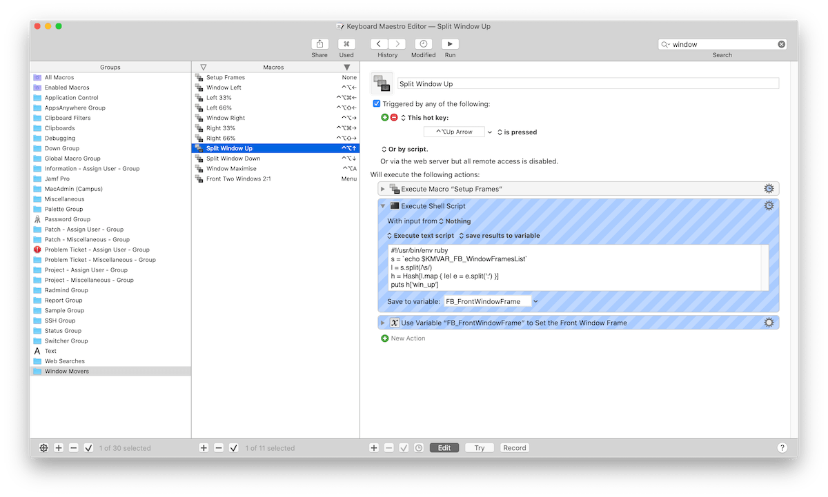828x497 pixels.
Task: Select the 'Right 66%' macro
Action: 276,138
